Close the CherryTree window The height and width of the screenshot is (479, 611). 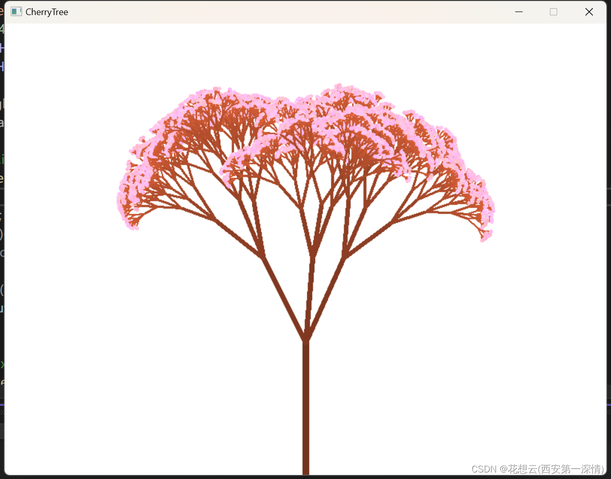589,12
